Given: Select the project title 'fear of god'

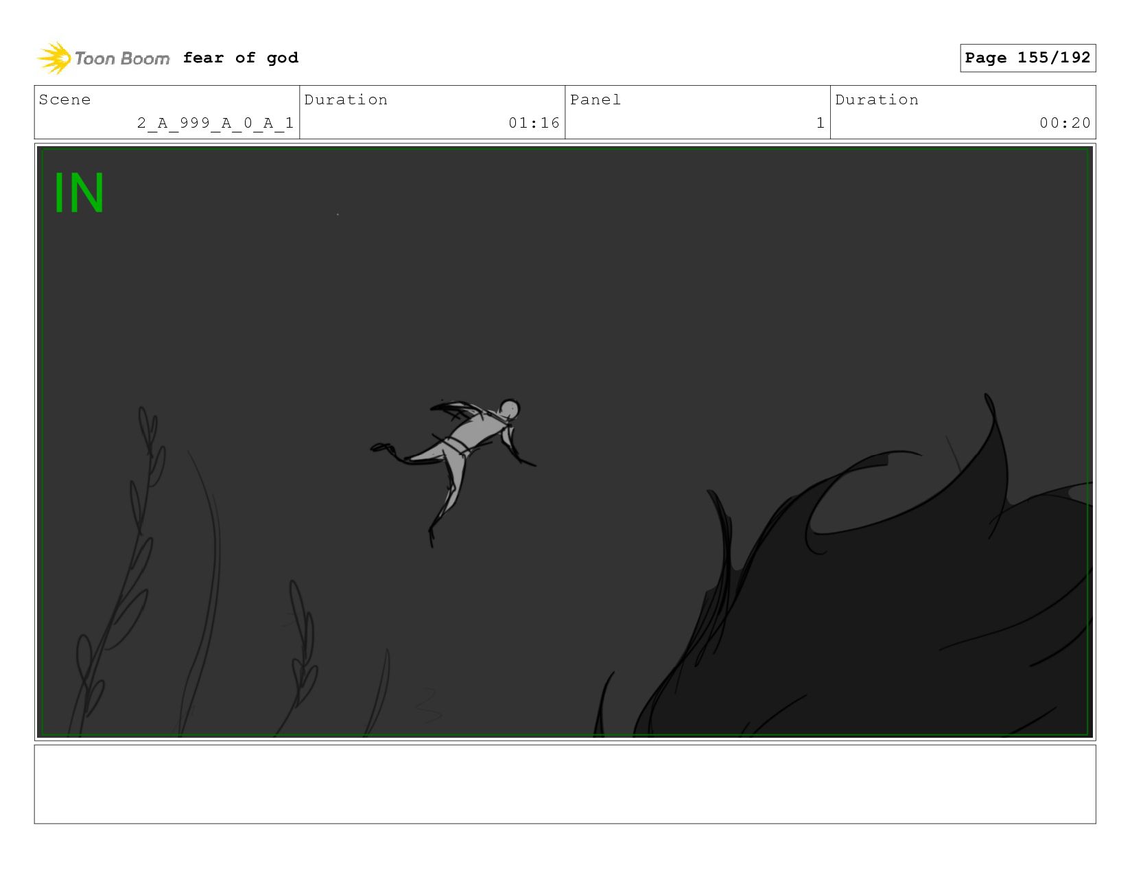Looking at the screenshot, I should point(241,58).
